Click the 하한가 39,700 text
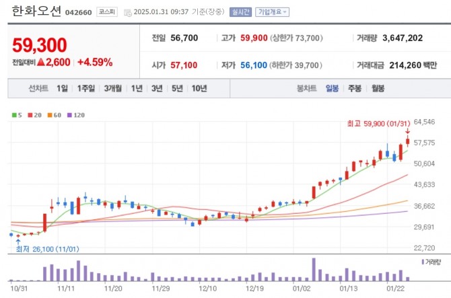This screenshot has height=298, width=451. pyautogui.click(x=296, y=65)
